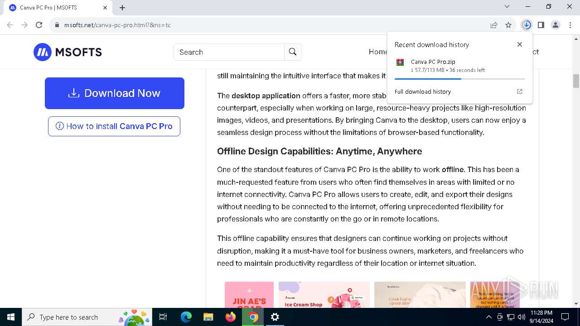
Task: Open Settings from the taskbar
Action: [x=275, y=317]
